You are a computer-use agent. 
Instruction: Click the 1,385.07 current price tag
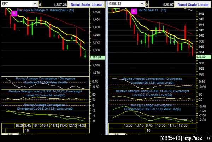pyautogui.click(x=97, y=57)
